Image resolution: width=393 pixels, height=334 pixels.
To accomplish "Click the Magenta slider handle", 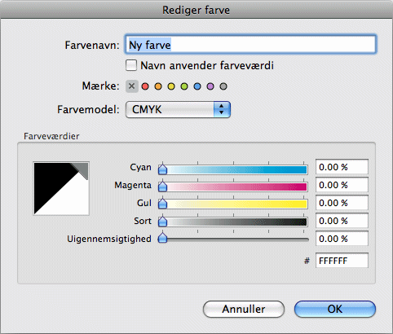I will pyautogui.click(x=162, y=186).
